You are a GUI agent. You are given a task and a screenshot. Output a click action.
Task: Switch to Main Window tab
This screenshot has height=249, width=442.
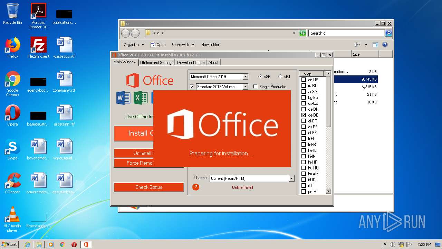(125, 62)
